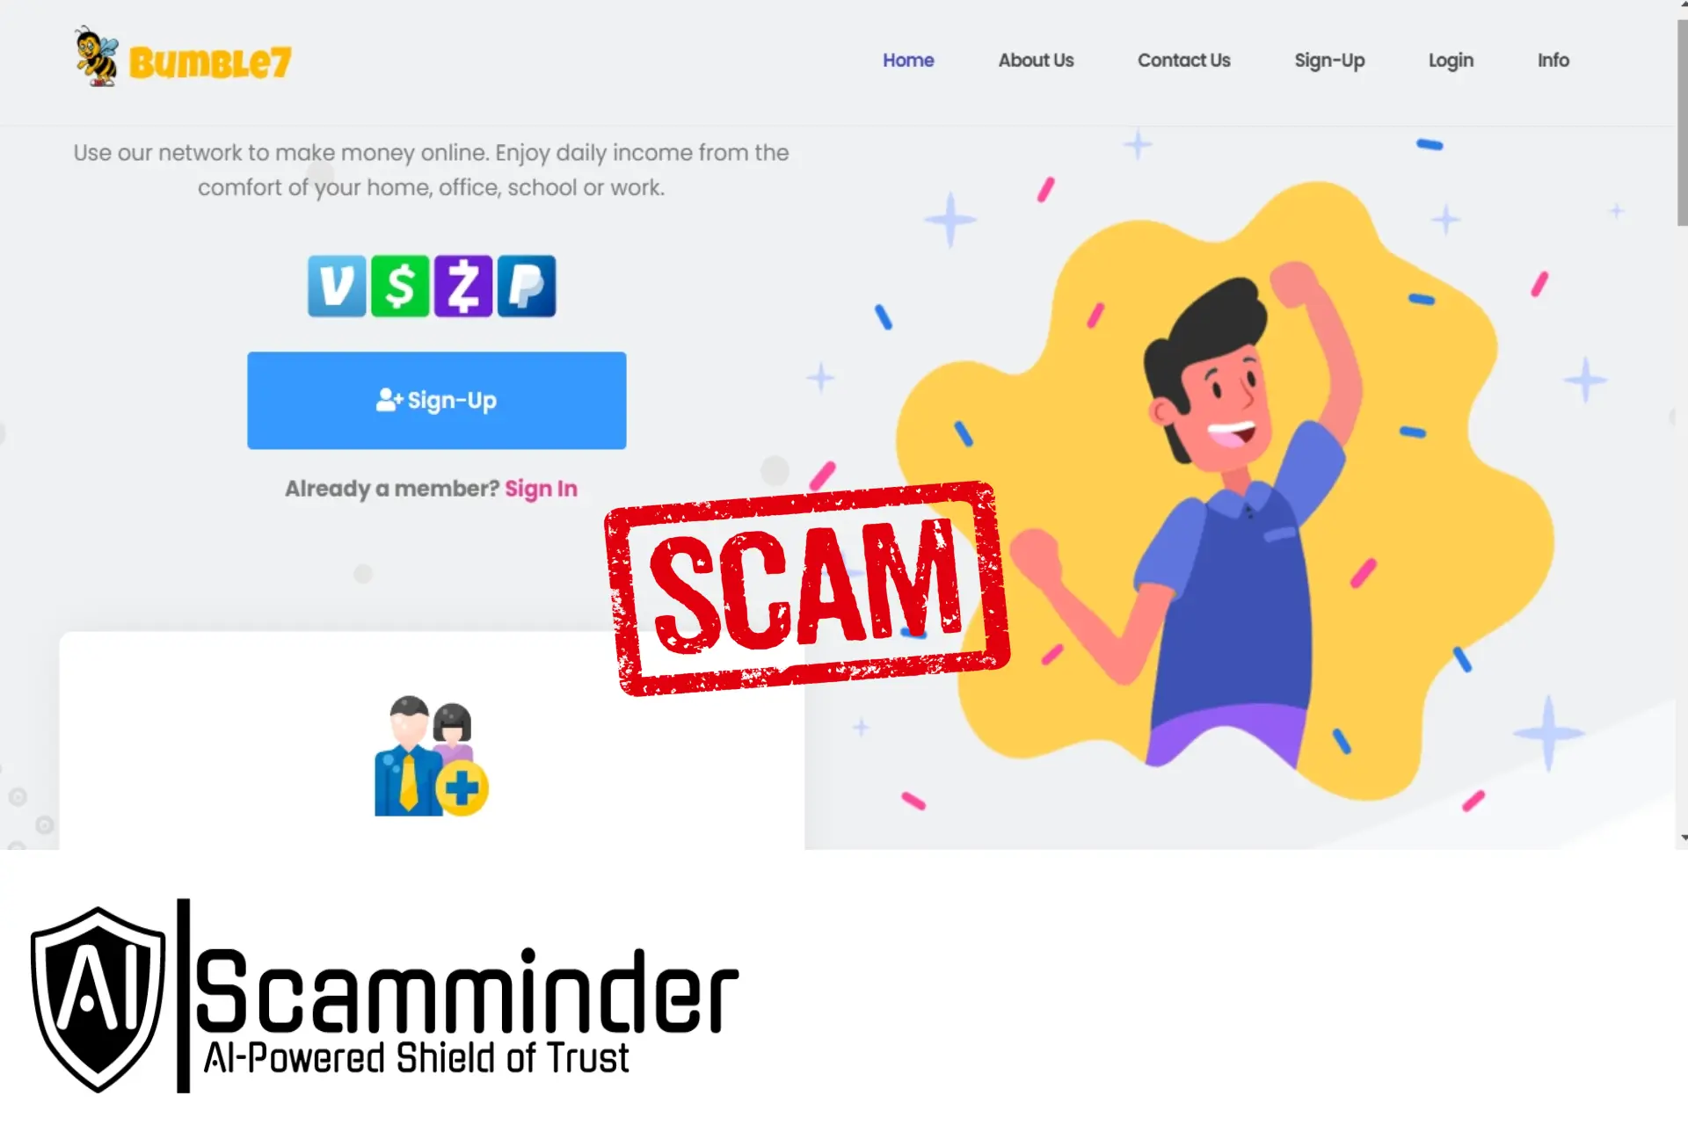Open the Home navigation tab

(908, 61)
